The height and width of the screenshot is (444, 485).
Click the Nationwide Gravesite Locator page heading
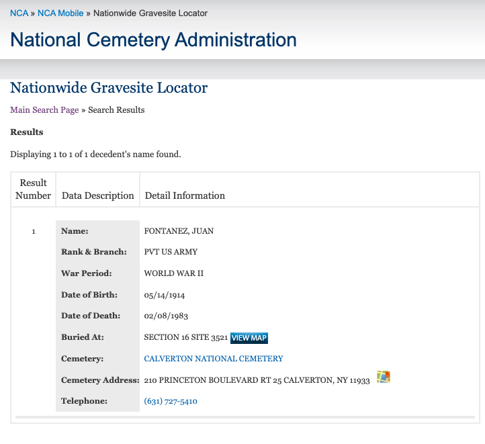point(109,88)
